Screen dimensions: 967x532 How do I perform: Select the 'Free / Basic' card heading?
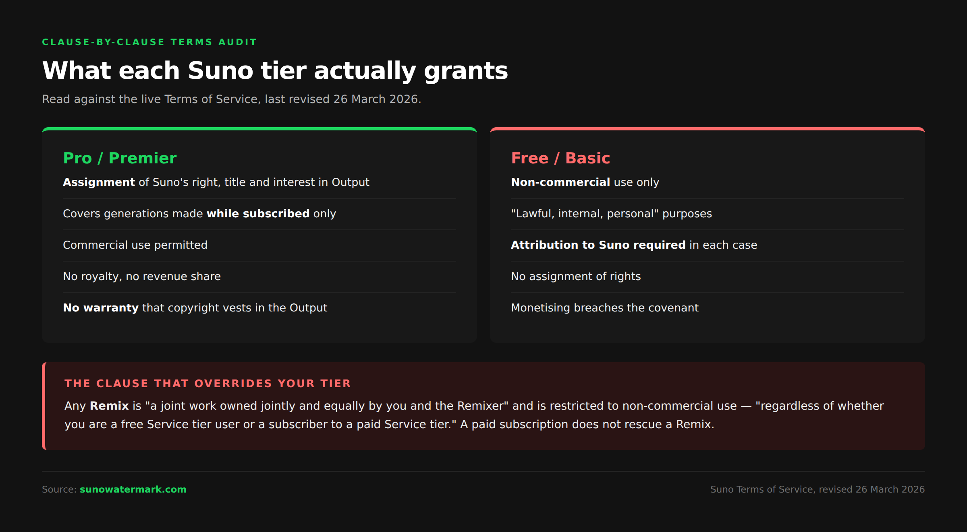(x=560, y=158)
